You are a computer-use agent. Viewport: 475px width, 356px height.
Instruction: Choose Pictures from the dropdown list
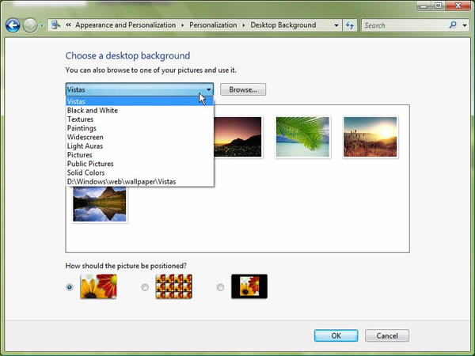point(139,155)
